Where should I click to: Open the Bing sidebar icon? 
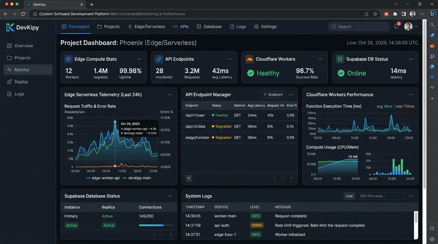(x=432, y=14)
